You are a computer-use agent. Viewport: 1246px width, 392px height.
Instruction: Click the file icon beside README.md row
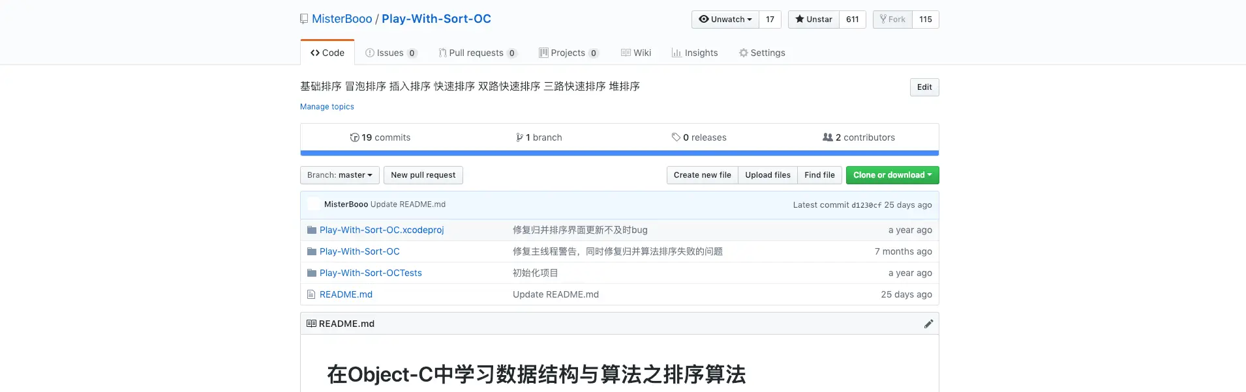[311, 294]
